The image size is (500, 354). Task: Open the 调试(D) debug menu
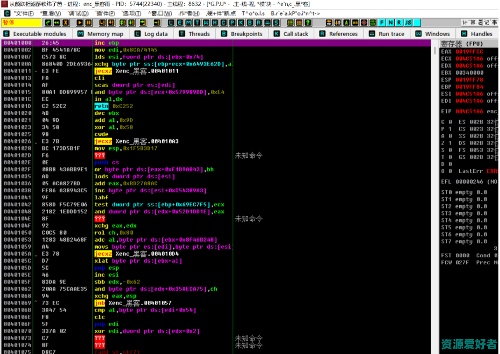click(x=78, y=13)
